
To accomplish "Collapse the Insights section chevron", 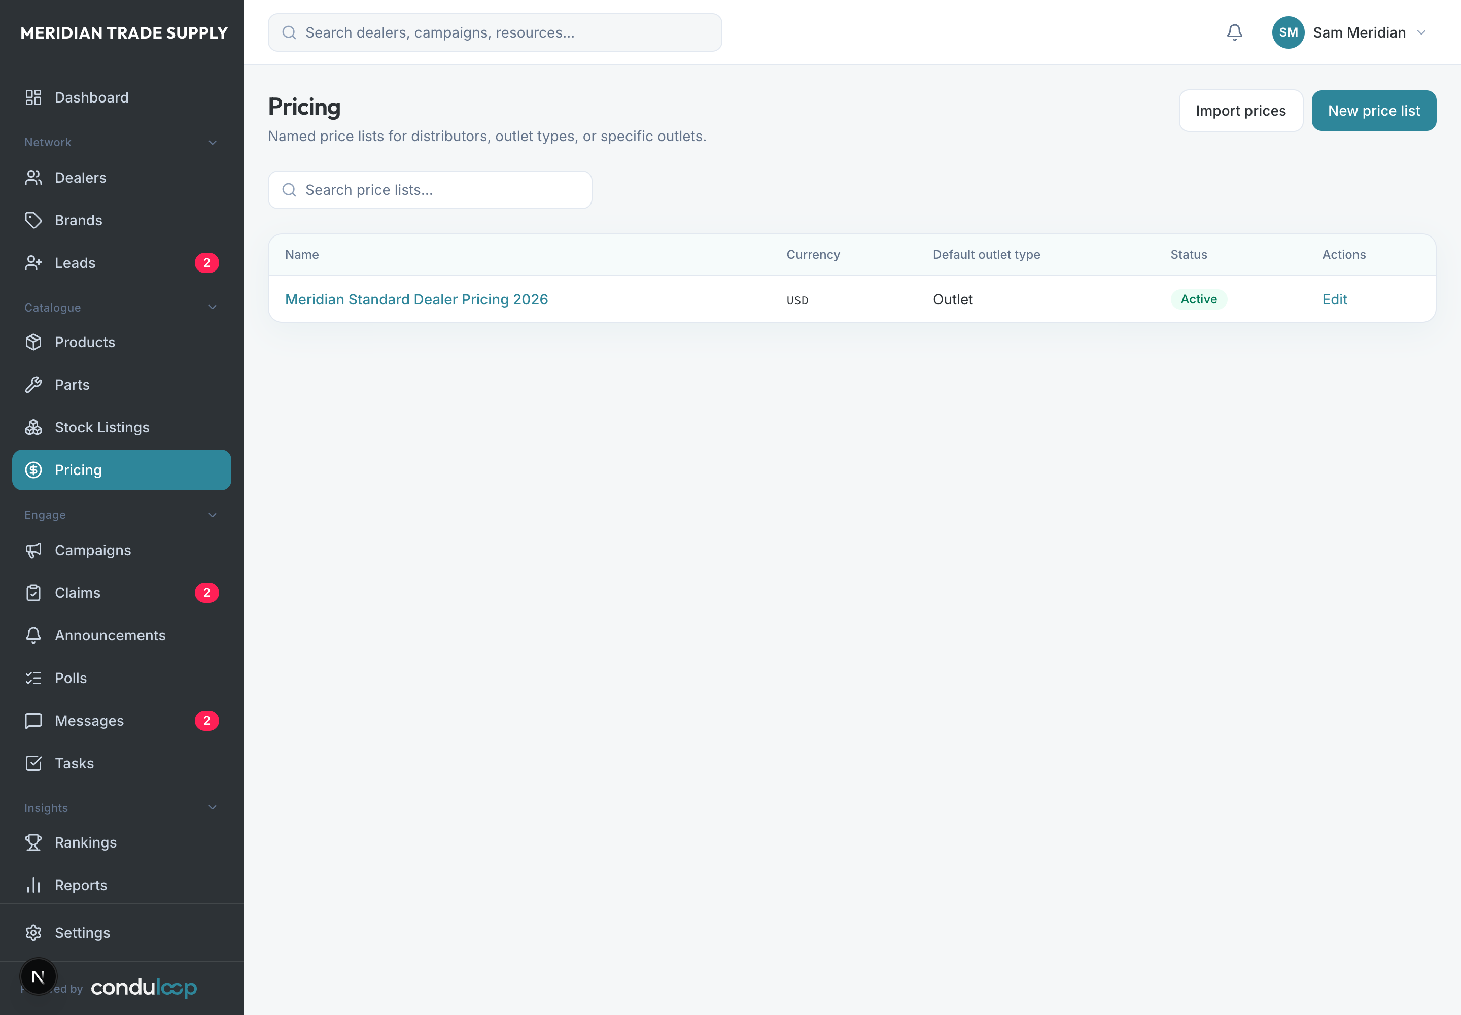I will [x=213, y=807].
